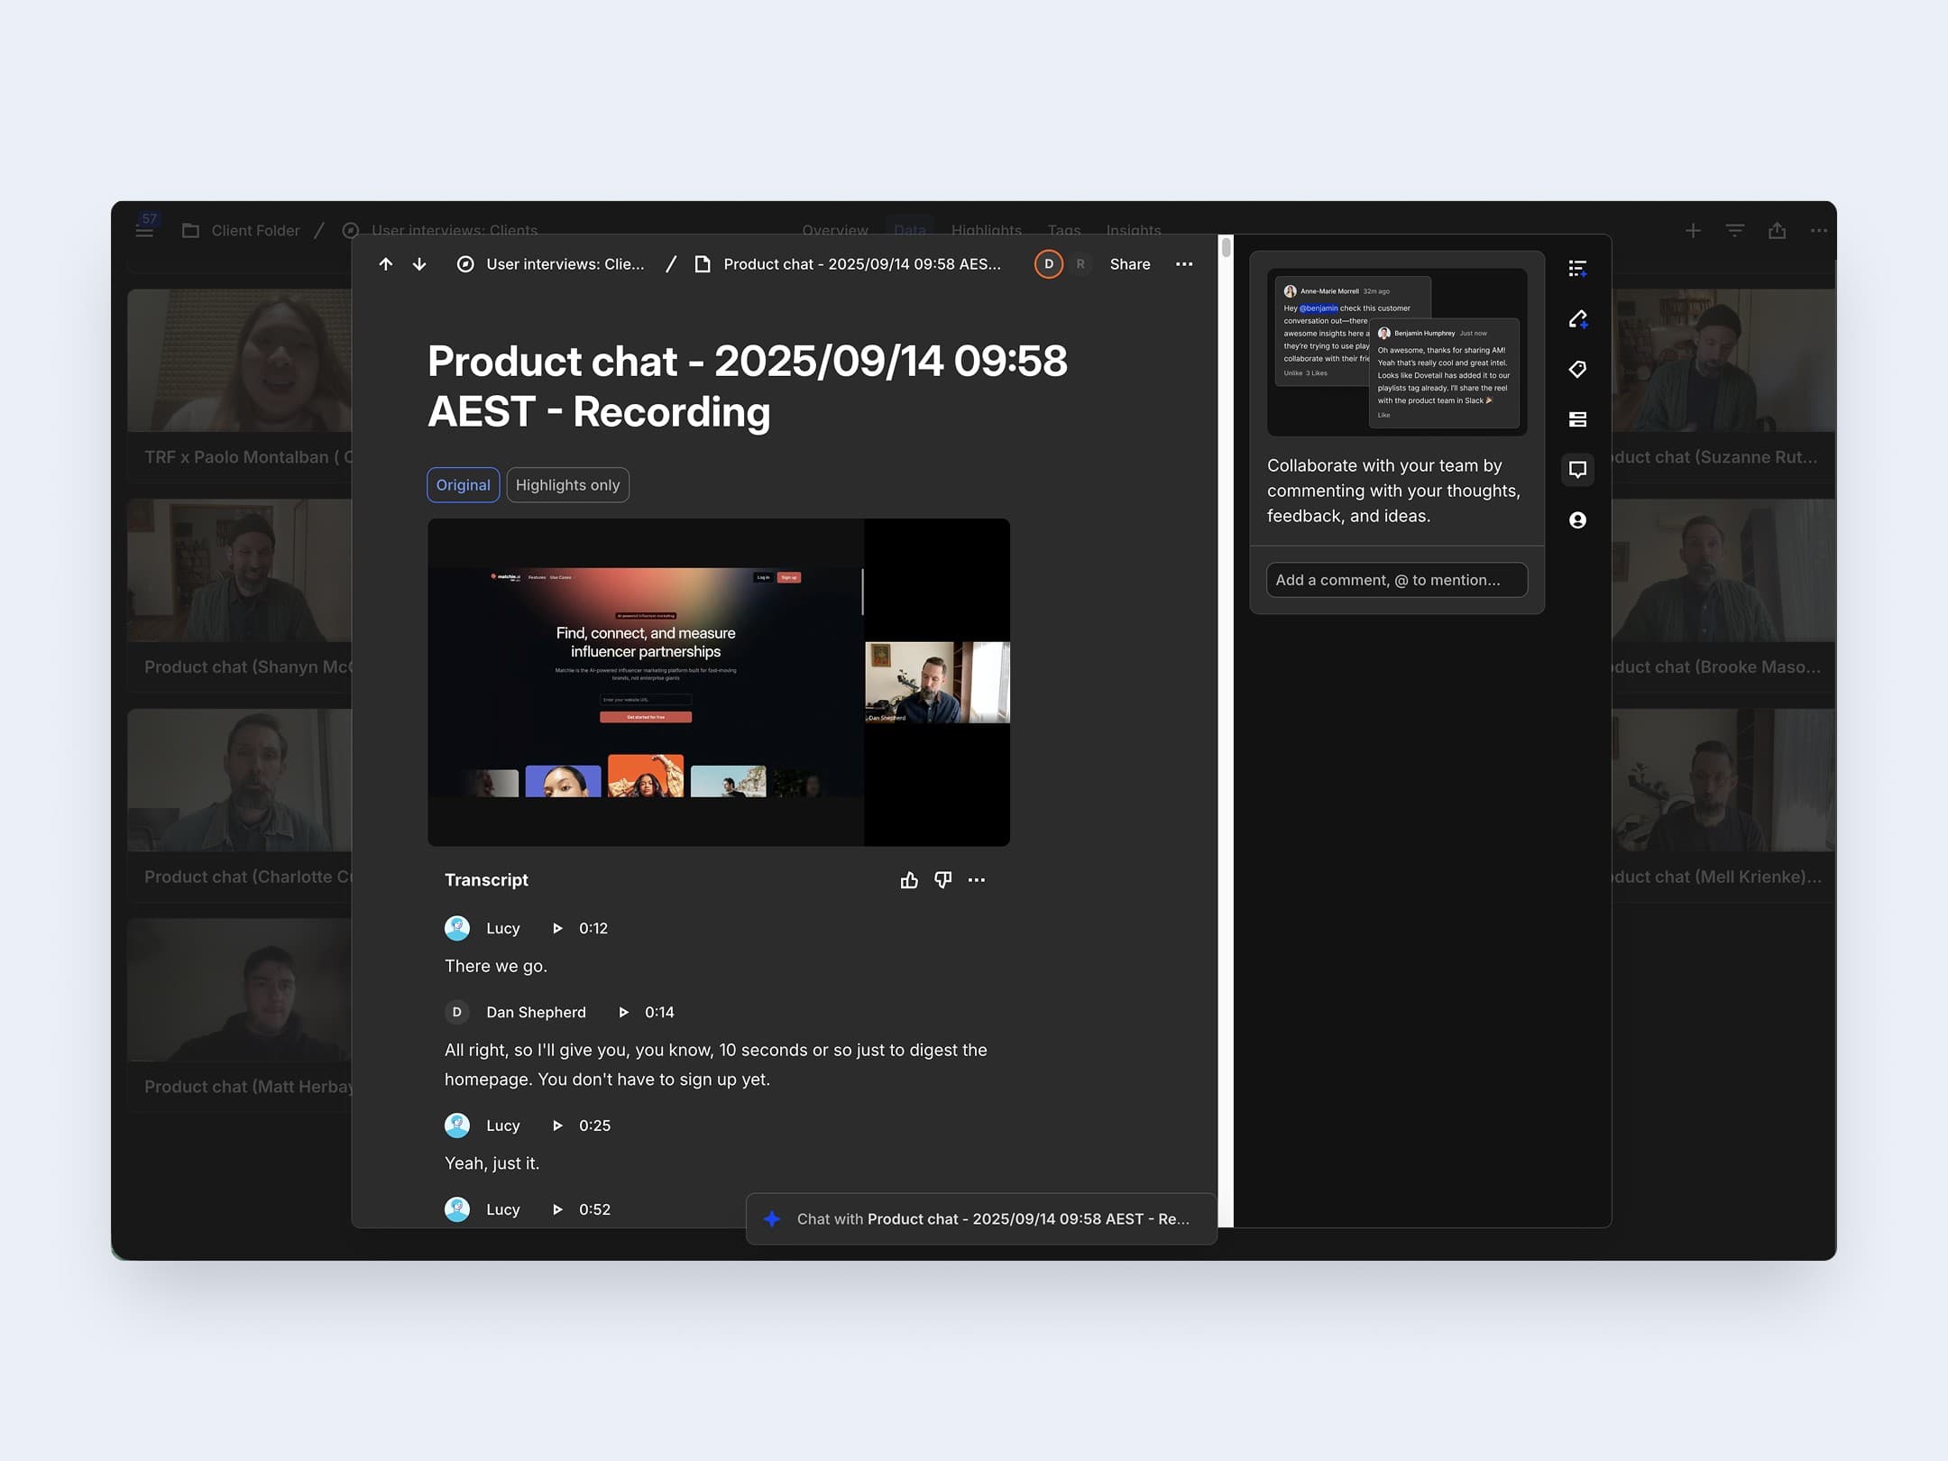Click the Add a comment field
This screenshot has width=1948, height=1461.
[x=1397, y=580]
